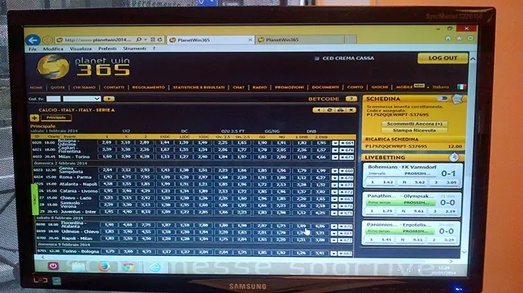The width and height of the screenshot is (523, 293).
Task: Expand more markets arrow for Milan - Torino row
Action: click(335, 157)
